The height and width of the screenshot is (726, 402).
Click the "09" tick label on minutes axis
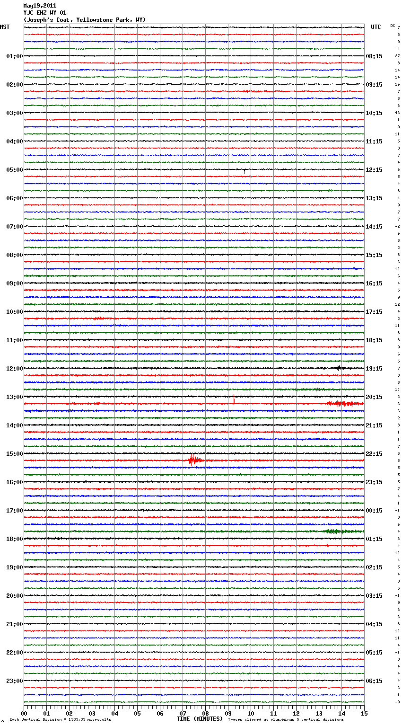[228, 713]
